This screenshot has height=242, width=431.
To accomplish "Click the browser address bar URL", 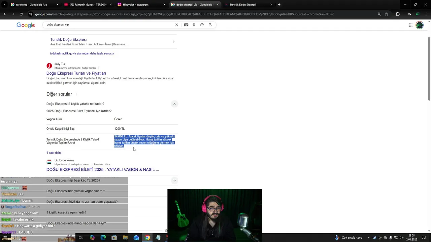I will [185, 14].
